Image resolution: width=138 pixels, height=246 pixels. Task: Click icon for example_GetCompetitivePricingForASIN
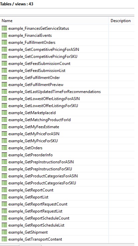pos(4,50)
